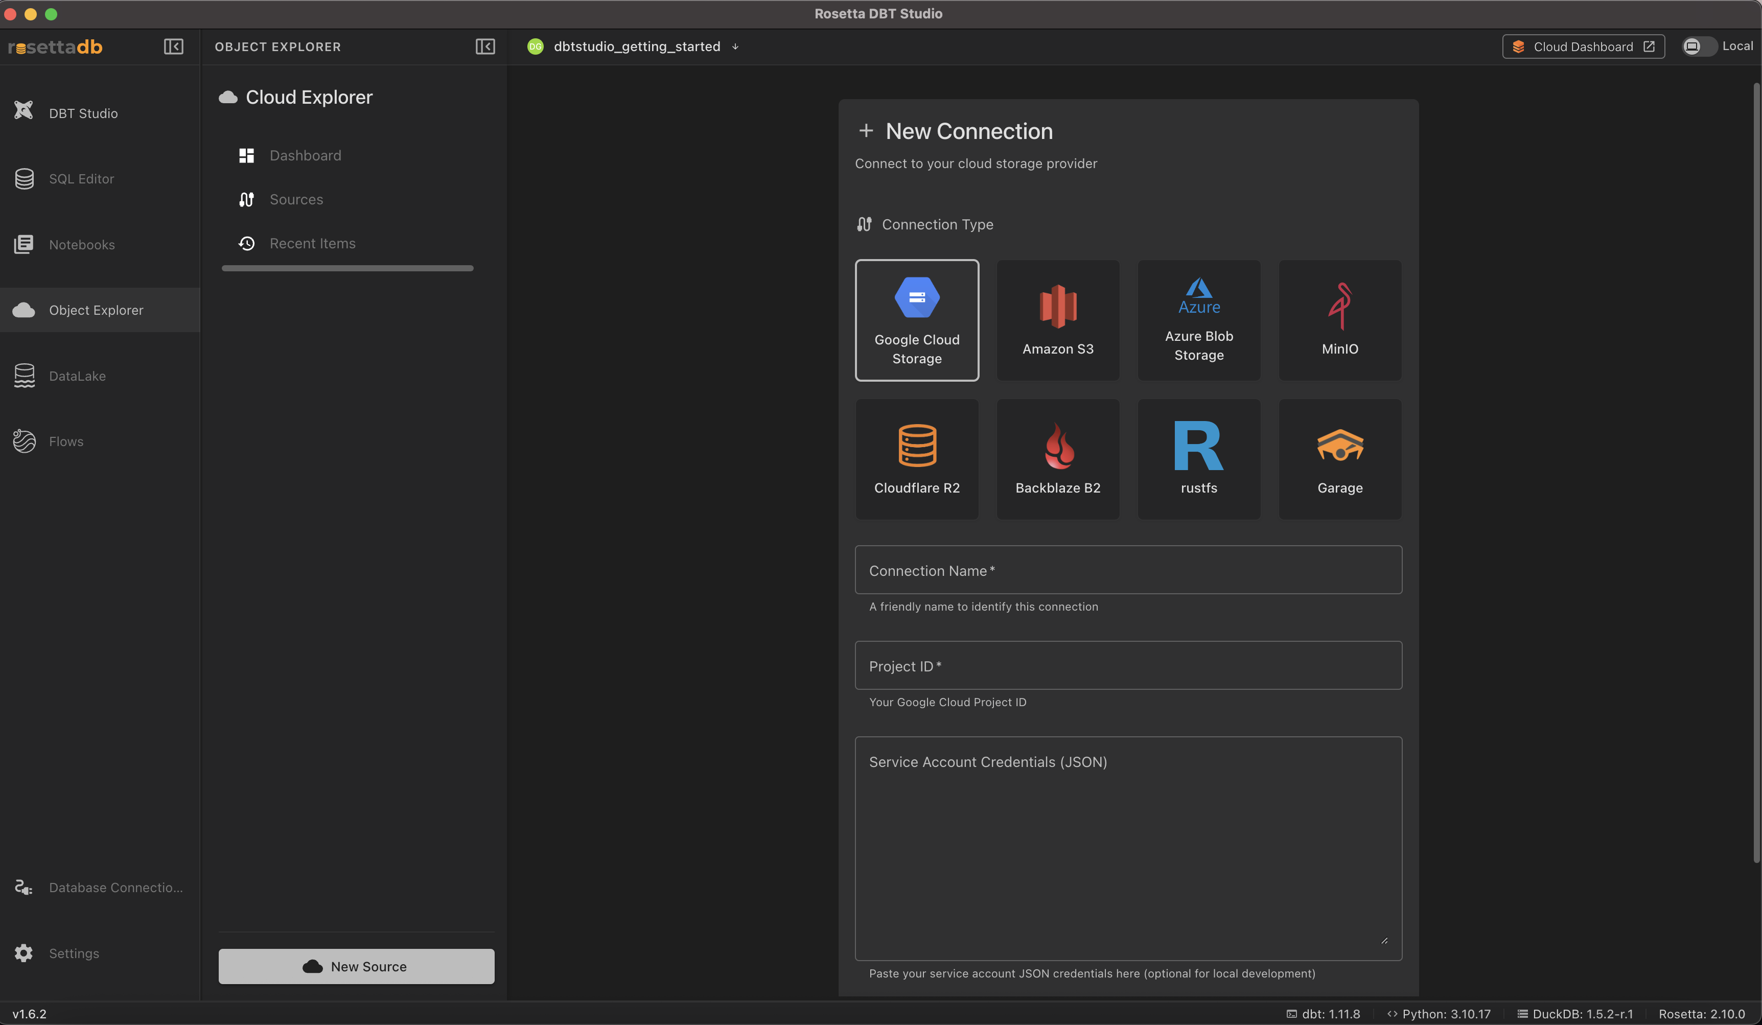
Task: Choose the Backblaze B2 connection type
Action: (x=1058, y=459)
